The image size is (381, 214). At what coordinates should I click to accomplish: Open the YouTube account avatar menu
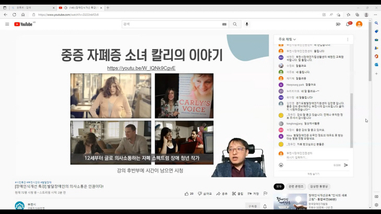359,24
